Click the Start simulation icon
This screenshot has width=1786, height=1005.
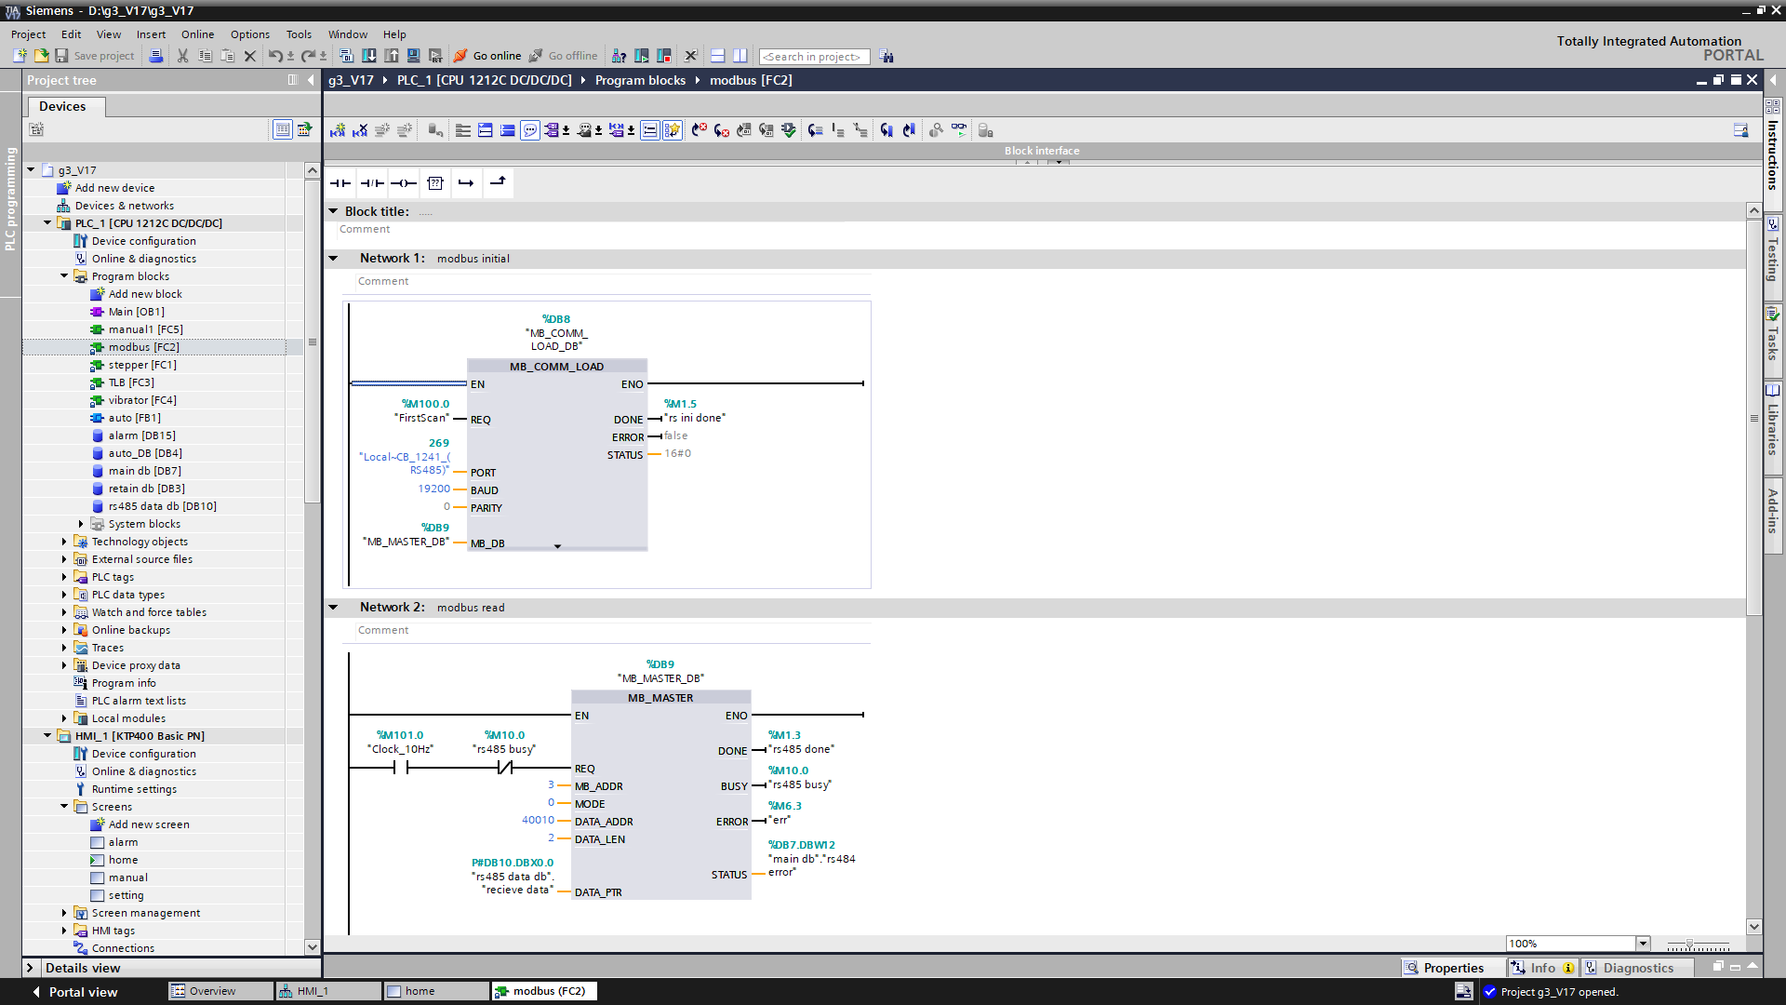coord(414,56)
